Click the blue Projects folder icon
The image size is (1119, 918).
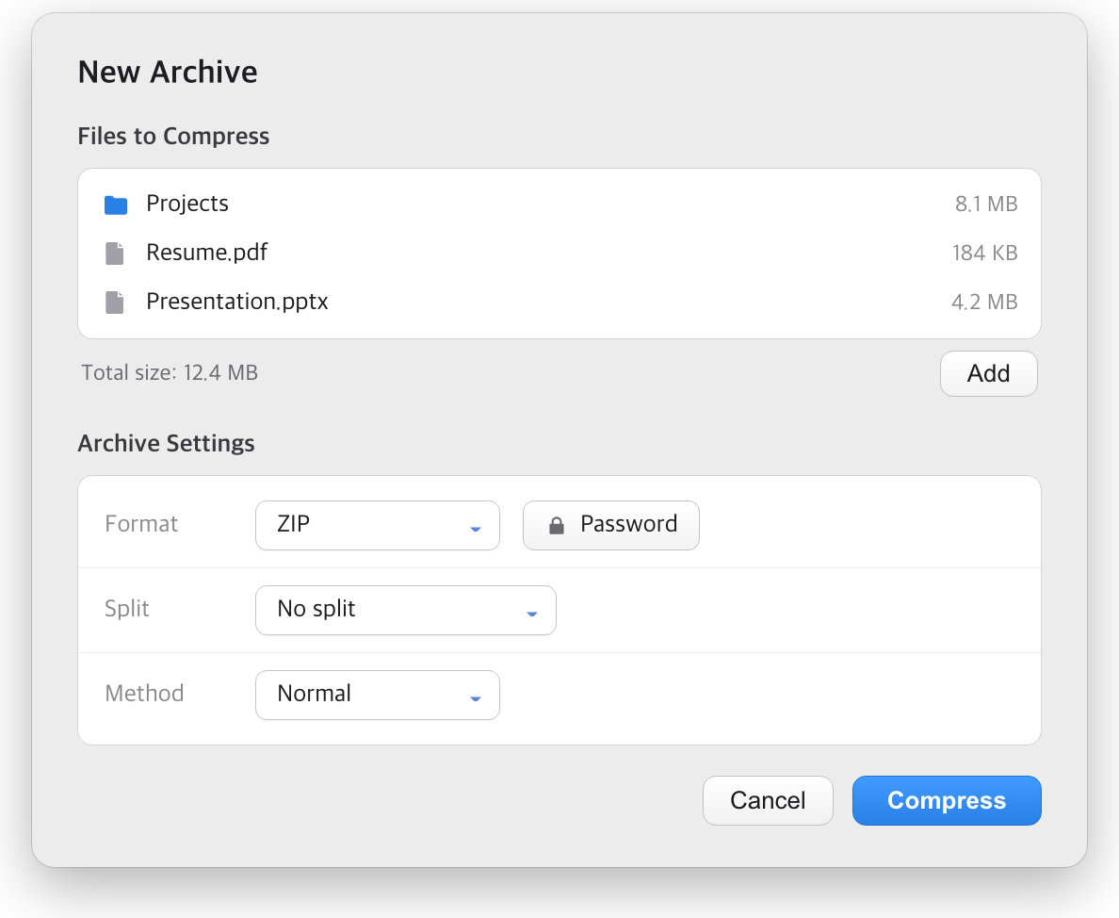pyautogui.click(x=116, y=205)
